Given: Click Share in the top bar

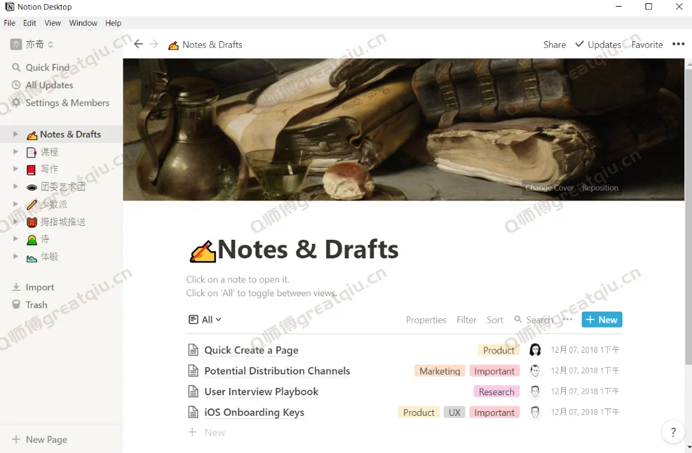Looking at the screenshot, I should click(554, 45).
